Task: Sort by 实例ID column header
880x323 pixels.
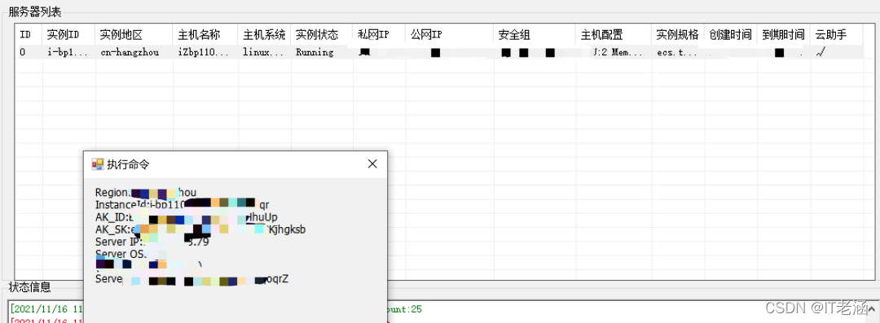Action: (68, 35)
